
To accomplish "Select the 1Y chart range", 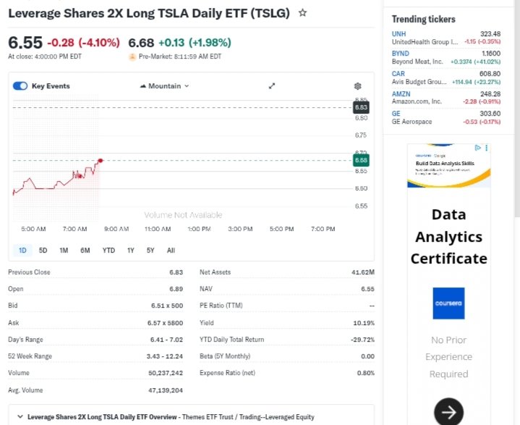I will coord(131,251).
